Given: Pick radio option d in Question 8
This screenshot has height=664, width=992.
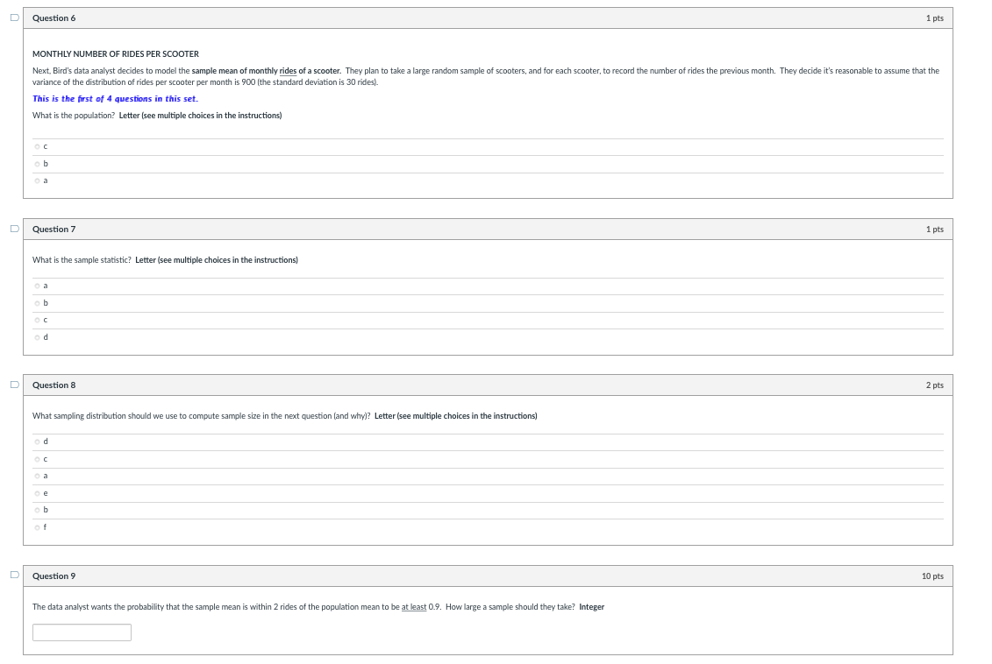Looking at the screenshot, I should (x=38, y=441).
